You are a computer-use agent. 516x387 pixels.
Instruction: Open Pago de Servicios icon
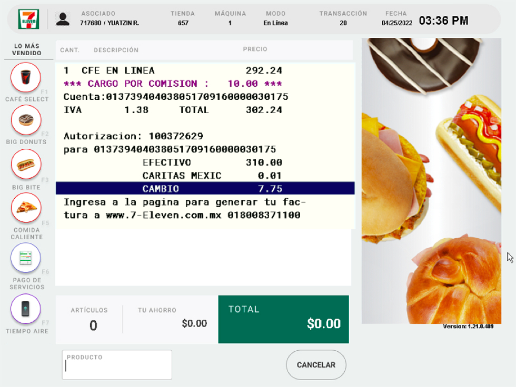click(26, 258)
